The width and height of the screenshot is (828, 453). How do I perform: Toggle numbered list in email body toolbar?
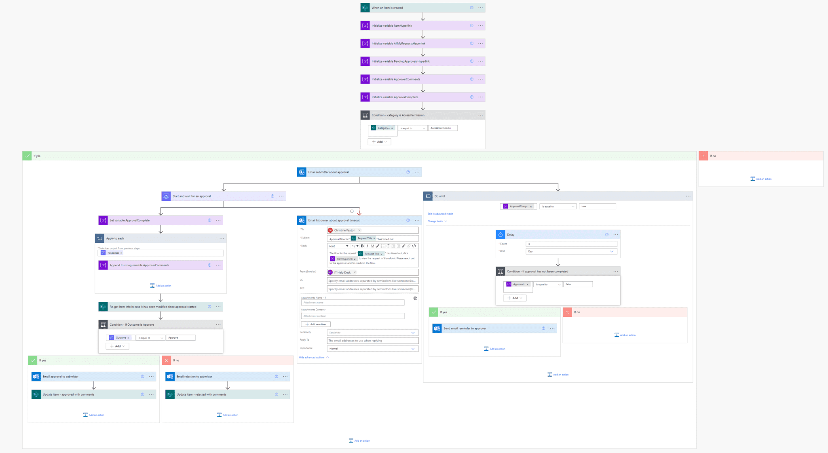pyautogui.click(x=388, y=246)
